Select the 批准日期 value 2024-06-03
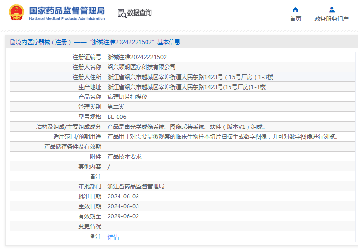 pyautogui.click(x=123, y=197)
